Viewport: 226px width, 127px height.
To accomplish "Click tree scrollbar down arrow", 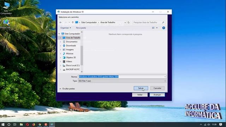I will [x=82, y=72].
